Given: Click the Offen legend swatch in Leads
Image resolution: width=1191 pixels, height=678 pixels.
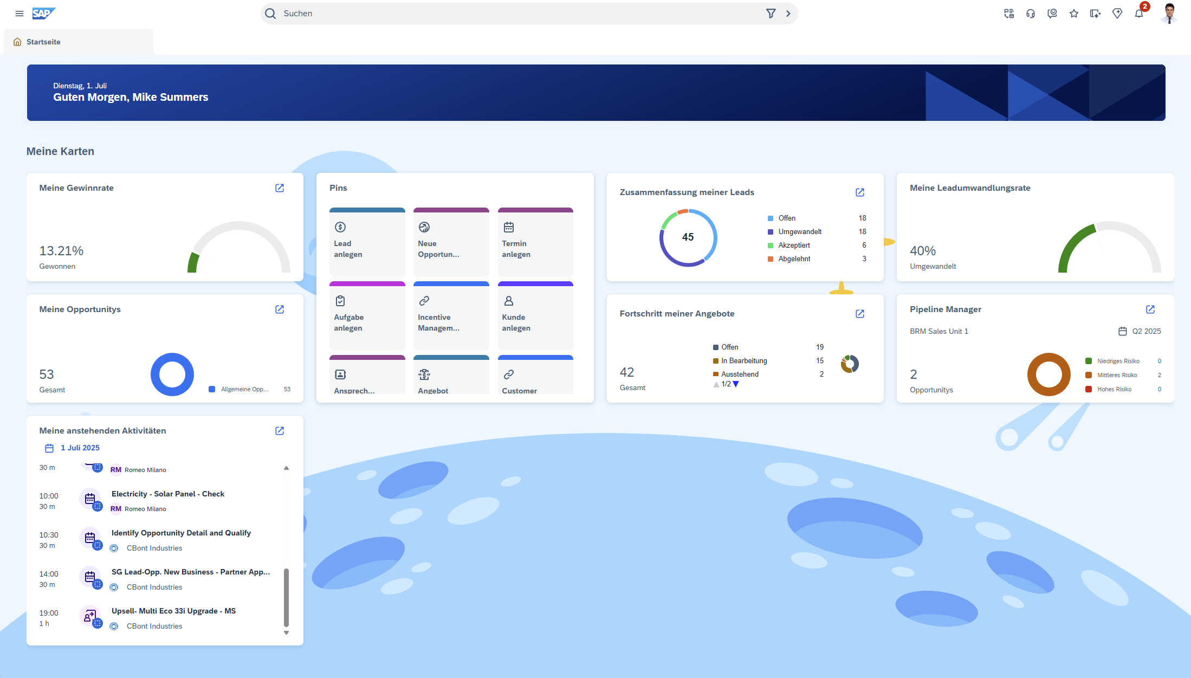Looking at the screenshot, I should coord(771,218).
